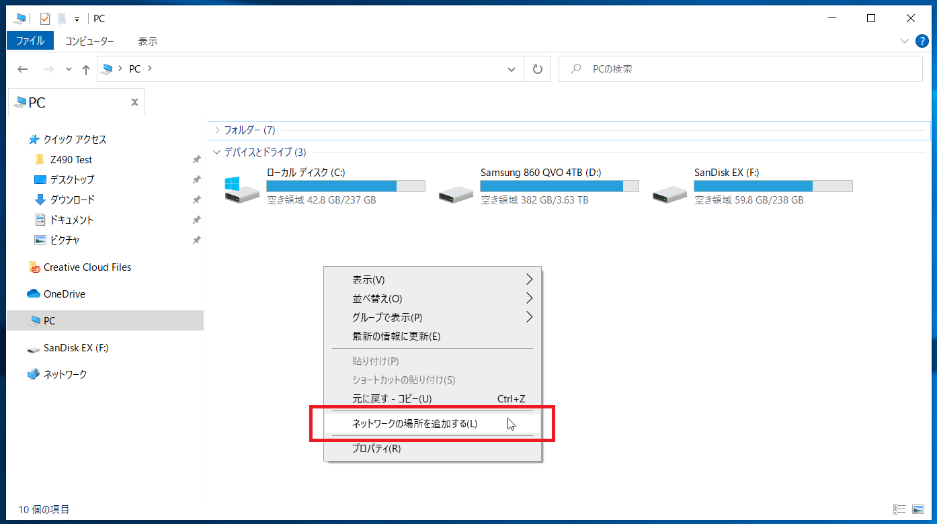Viewport: 937px width, 524px height.
Task: Click the system menu icon in title bar
Action: click(20, 19)
